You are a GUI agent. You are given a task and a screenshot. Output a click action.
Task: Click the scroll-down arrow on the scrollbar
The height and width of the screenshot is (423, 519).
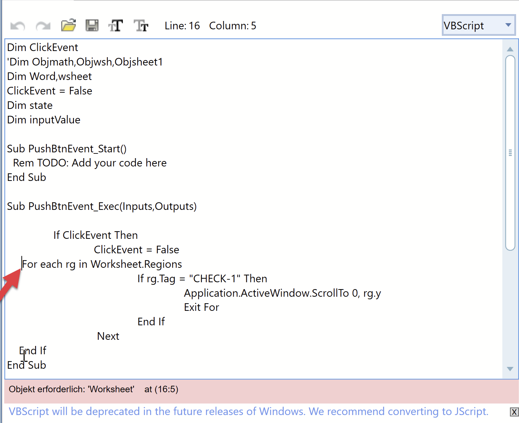tap(510, 369)
